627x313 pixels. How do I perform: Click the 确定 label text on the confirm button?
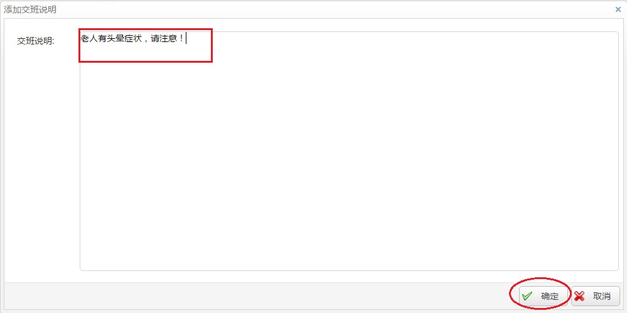(550, 296)
